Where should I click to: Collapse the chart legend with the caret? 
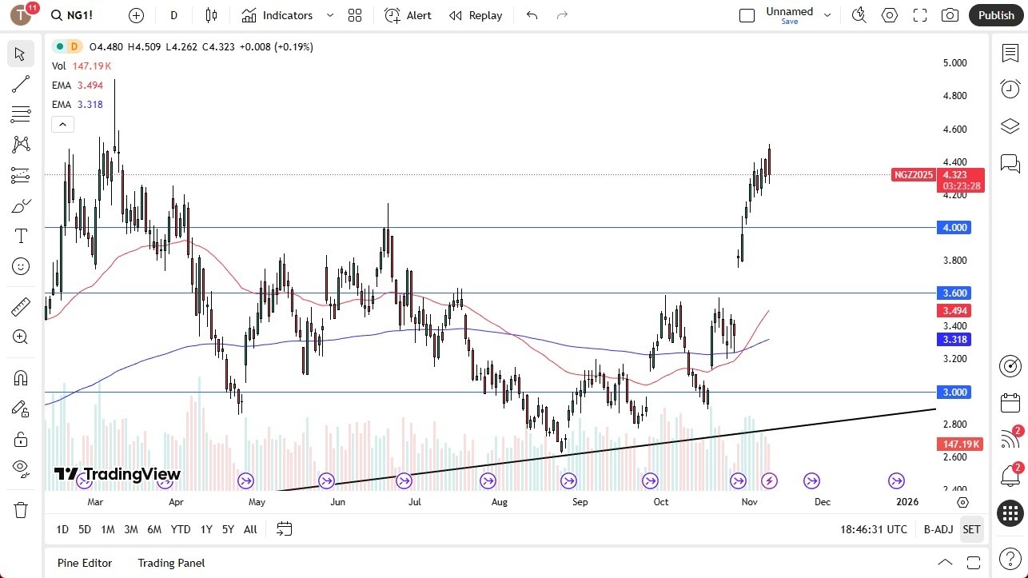[x=62, y=124]
